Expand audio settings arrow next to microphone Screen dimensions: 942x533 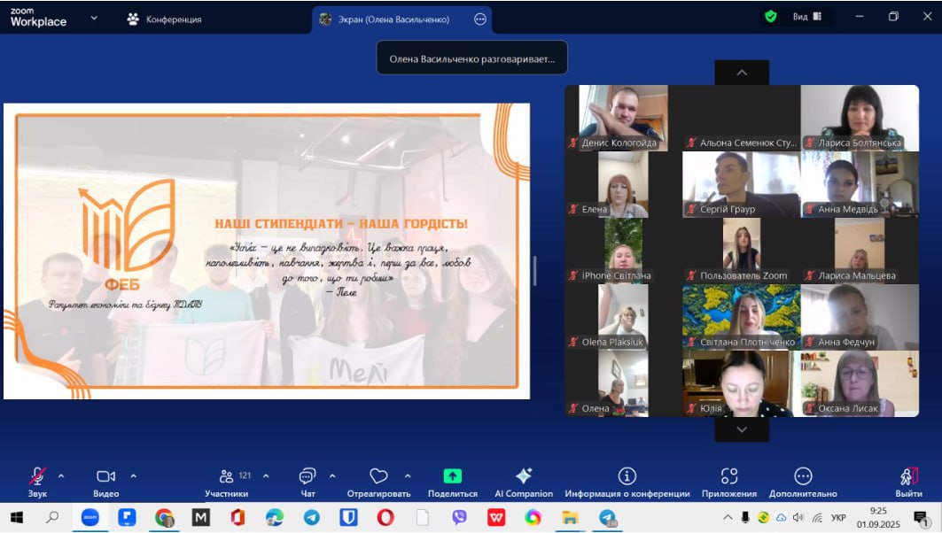pos(61,475)
